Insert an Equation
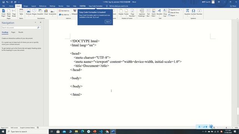Screen dimensions: 239x134 (x=187, y=12)
